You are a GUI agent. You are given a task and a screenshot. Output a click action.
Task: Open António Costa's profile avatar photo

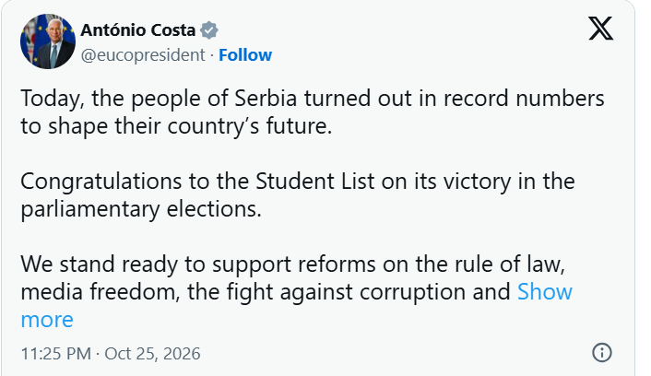point(48,41)
